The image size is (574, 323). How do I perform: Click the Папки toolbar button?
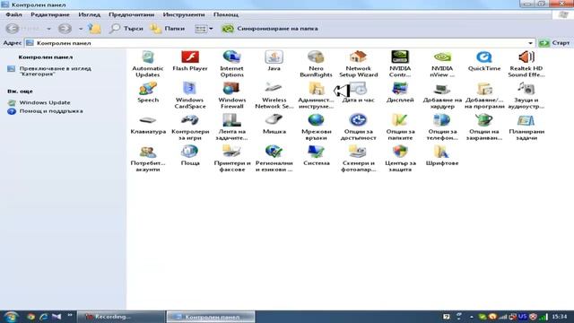[168, 29]
